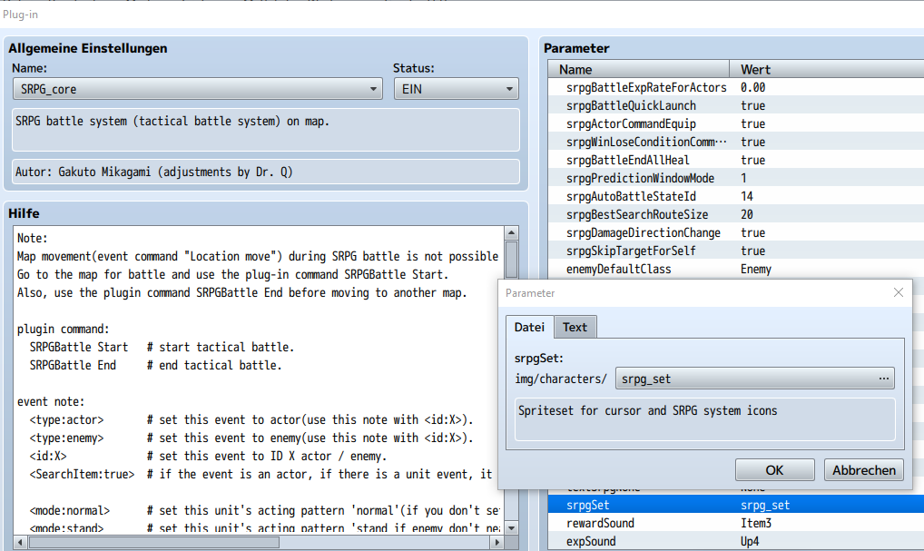Select the srpgSkipTargetForSelf parameter row
Screen dimensions: 924x551
click(736, 251)
